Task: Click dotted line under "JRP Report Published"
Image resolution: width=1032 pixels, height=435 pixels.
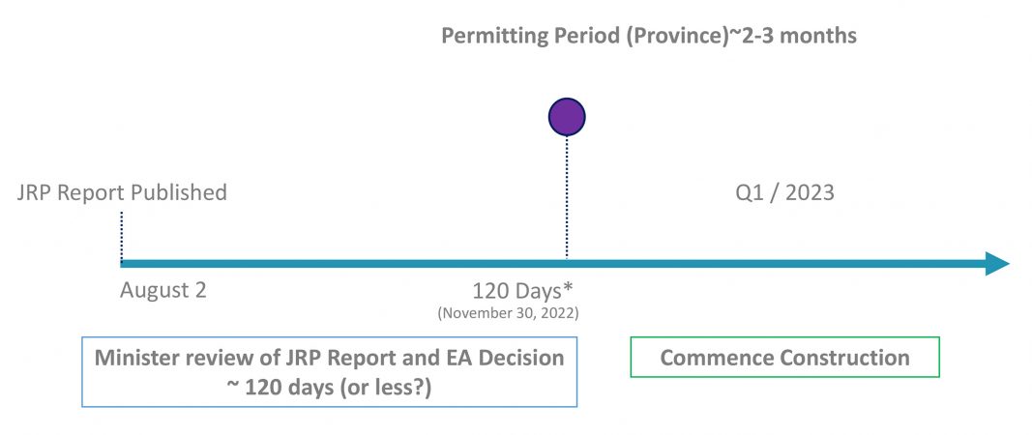Action: coord(122,236)
